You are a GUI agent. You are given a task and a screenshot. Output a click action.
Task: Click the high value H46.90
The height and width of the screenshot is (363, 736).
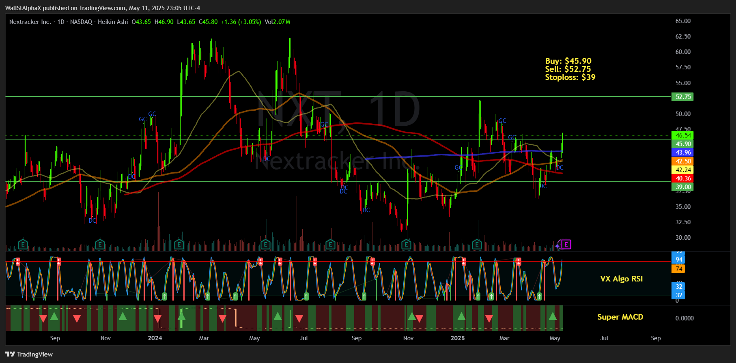tap(164, 22)
